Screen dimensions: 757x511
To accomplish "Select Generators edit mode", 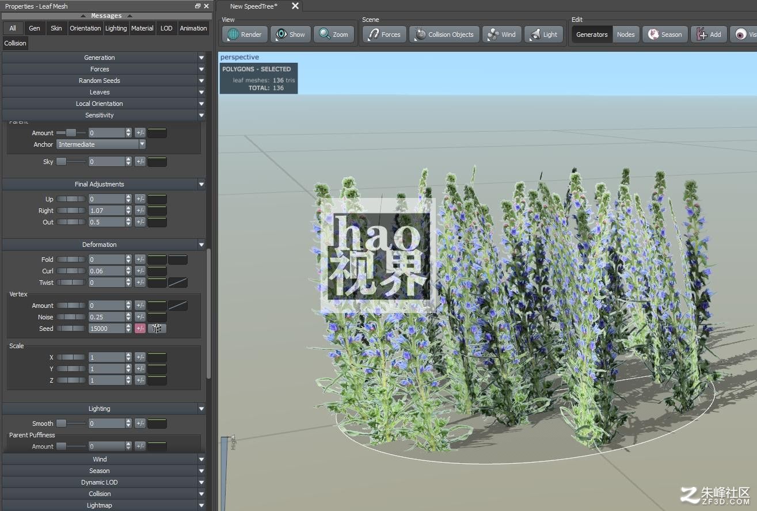I will [x=592, y=35].
